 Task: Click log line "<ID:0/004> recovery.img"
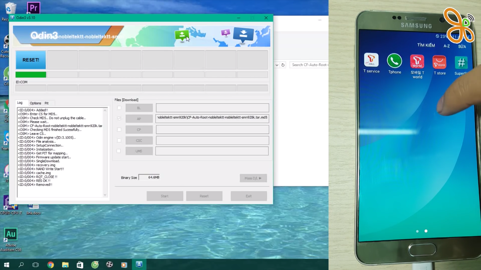coord(37,165)
